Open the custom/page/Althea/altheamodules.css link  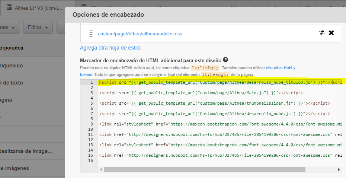140,34
